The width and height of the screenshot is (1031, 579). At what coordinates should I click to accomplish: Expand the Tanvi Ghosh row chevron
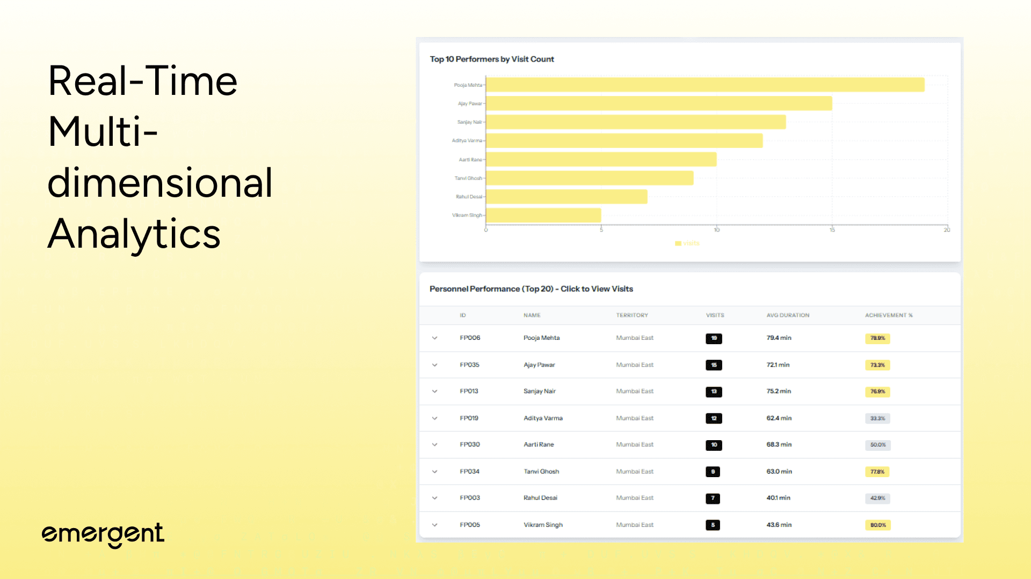[434, 472]
